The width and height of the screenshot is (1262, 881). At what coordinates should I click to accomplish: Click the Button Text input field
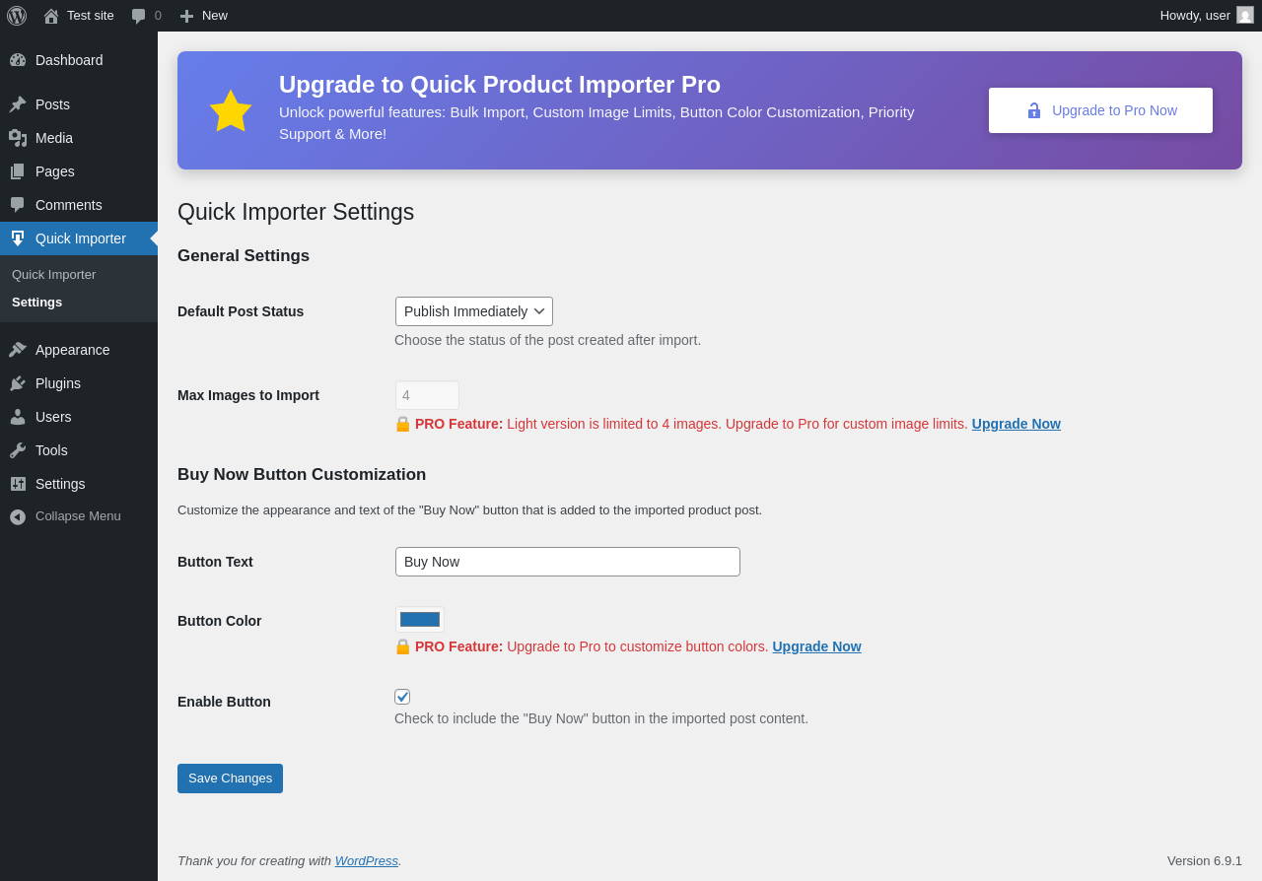(x=568, y=562)
